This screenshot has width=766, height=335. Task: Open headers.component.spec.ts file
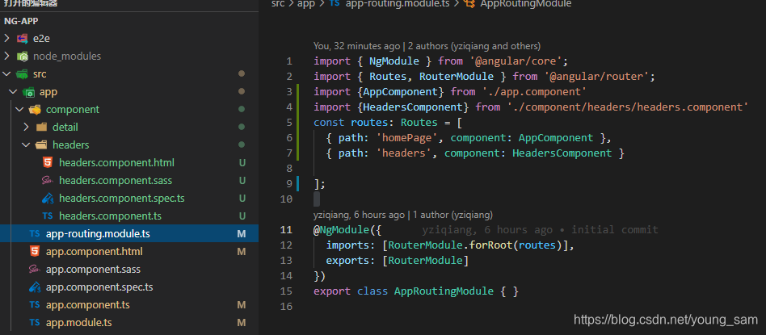click(x=122, y=199)
